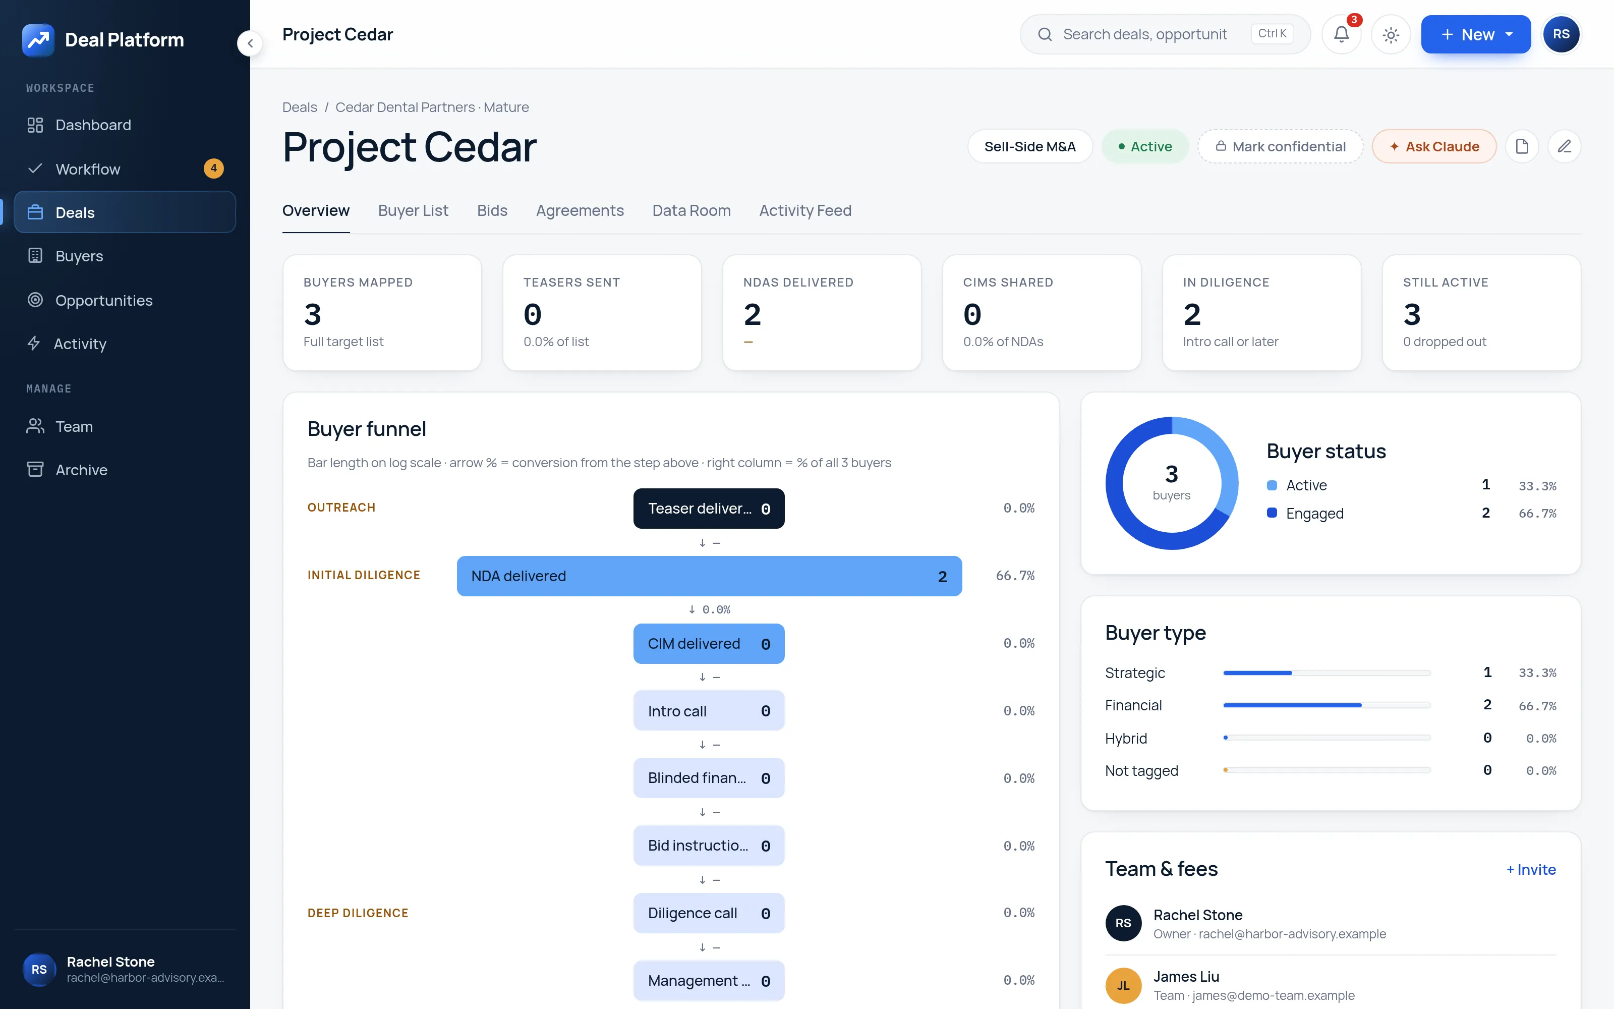Image resolution: width=1614 pixels, height=1009 pixels.
Task: Click the buyer status donut chart
Action: pyautogui.click(x=1172, y=483)
